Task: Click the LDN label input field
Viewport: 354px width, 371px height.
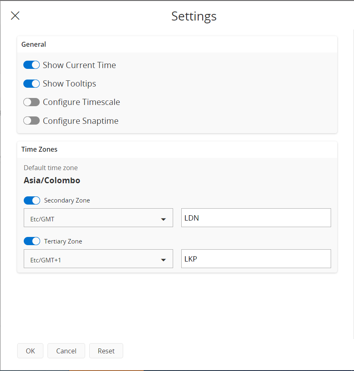Action: (256, 218)
